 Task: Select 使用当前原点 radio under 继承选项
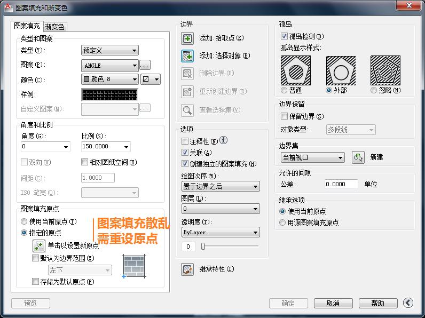282,211
